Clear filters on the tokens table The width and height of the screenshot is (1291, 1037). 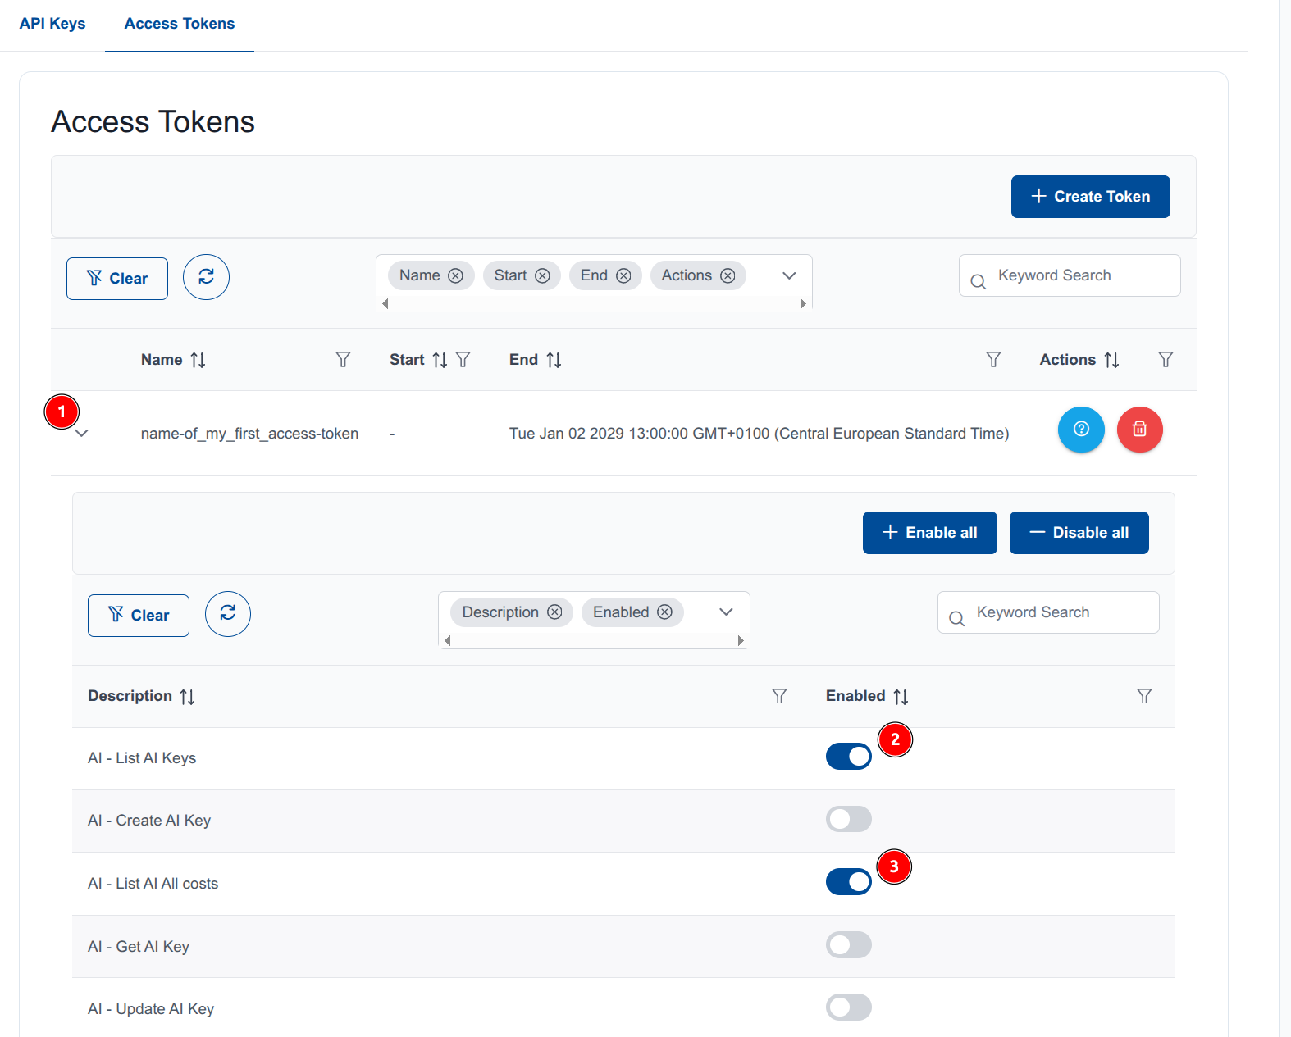pyautogui.click(x=117, y=279)
